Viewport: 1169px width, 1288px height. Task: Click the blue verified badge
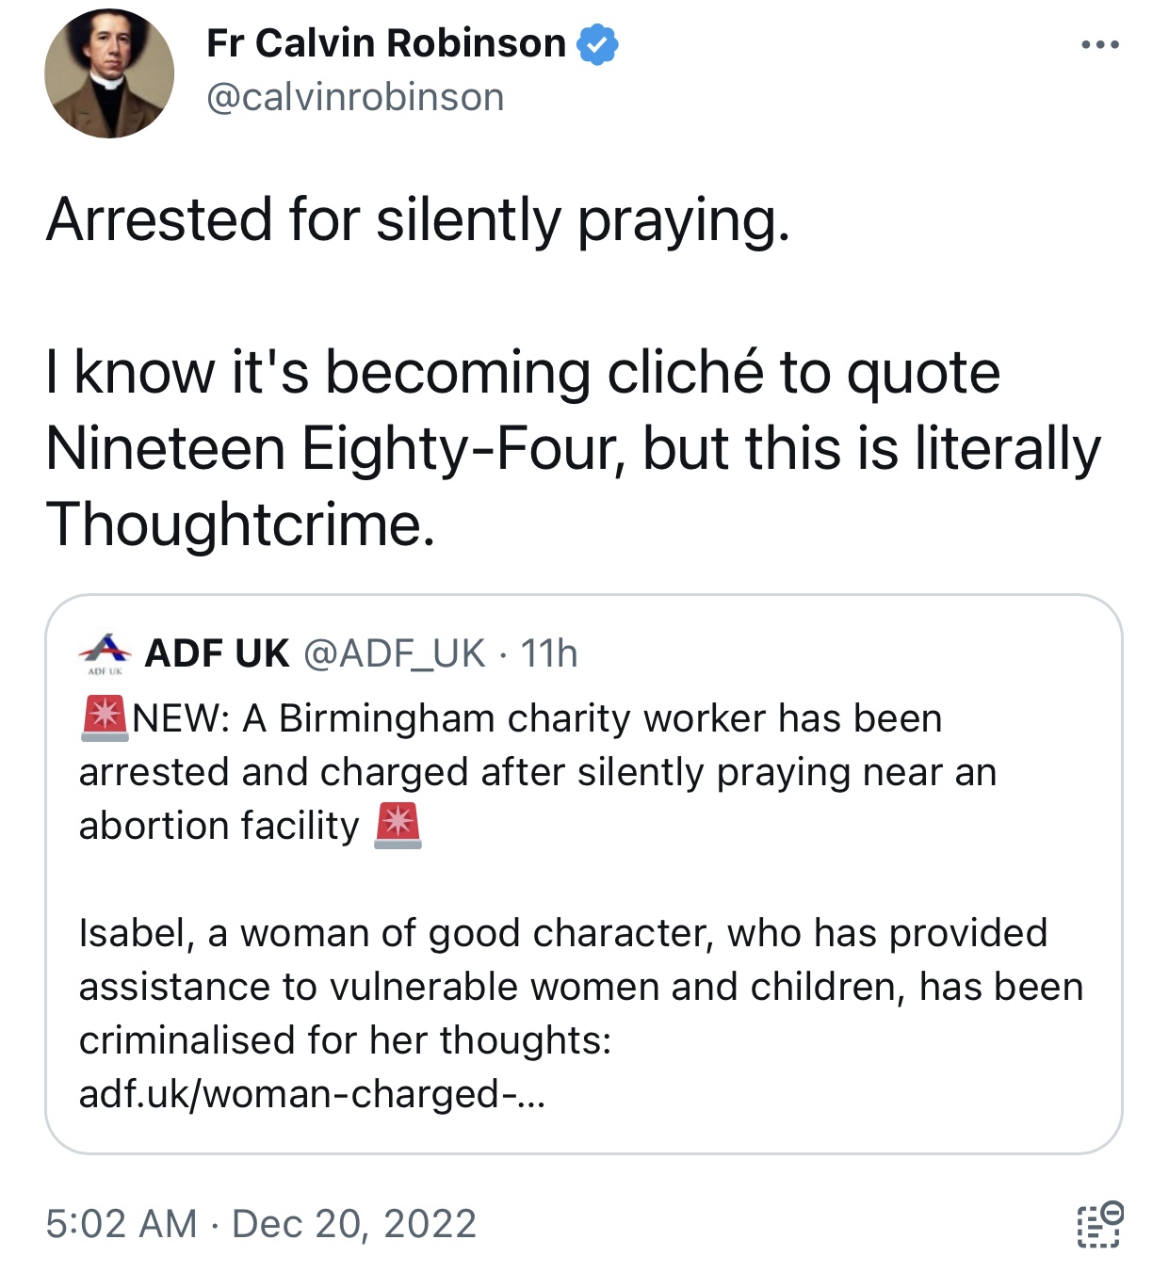pos(597,44)
